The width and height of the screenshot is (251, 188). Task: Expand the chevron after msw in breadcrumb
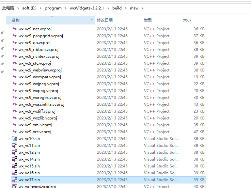pos(142,8)
